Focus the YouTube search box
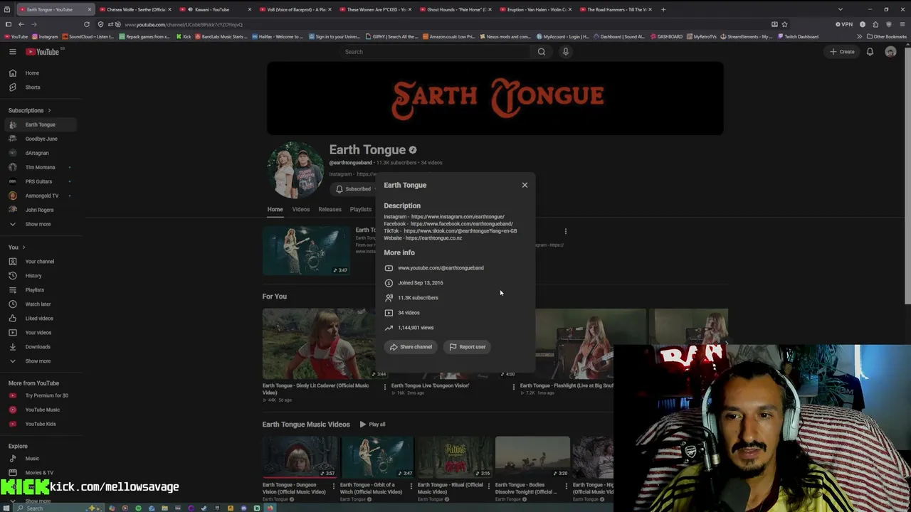911x512 pixels. click(434, 52)
